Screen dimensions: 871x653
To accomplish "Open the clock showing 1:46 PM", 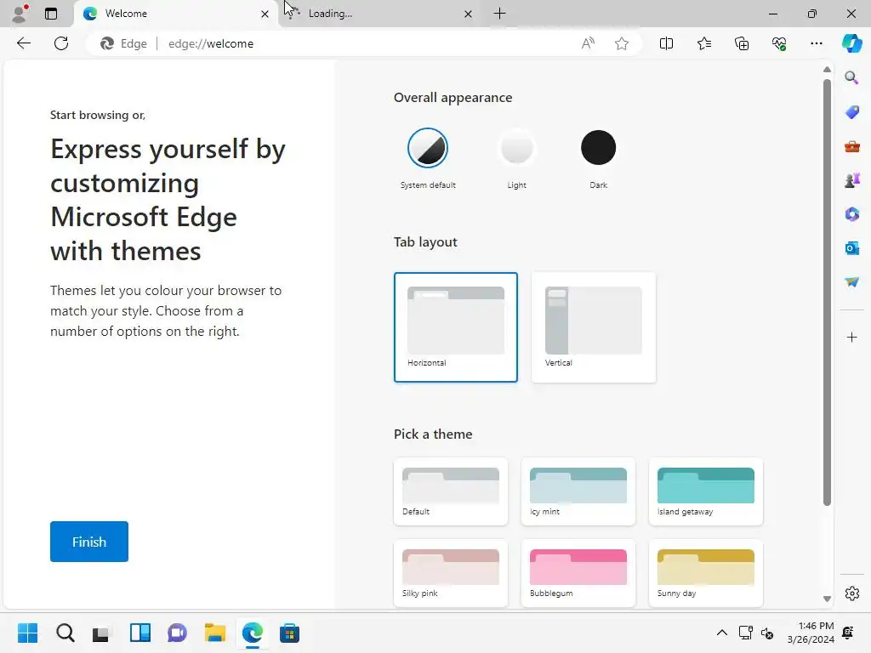I will (811, 633).
